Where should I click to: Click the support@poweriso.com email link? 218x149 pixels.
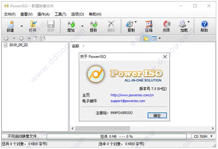click(x=128, y=101)
